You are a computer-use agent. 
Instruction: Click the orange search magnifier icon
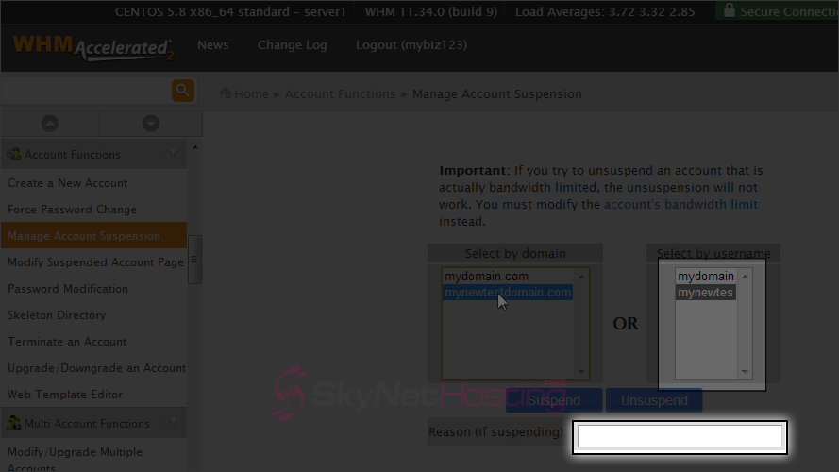pos(182,91)
